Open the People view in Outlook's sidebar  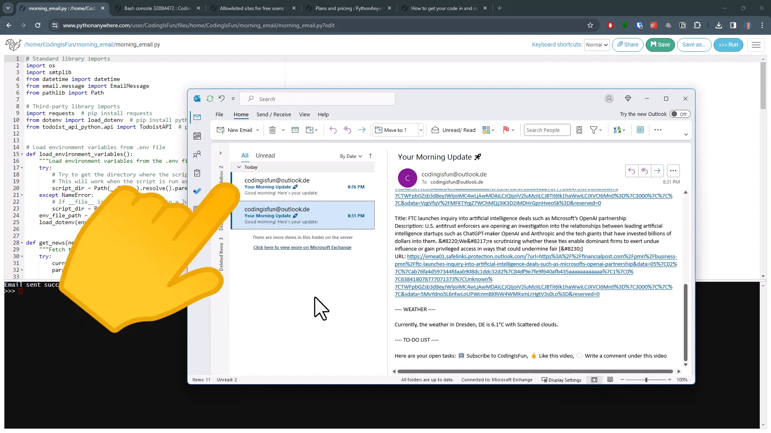coord(197,155)
